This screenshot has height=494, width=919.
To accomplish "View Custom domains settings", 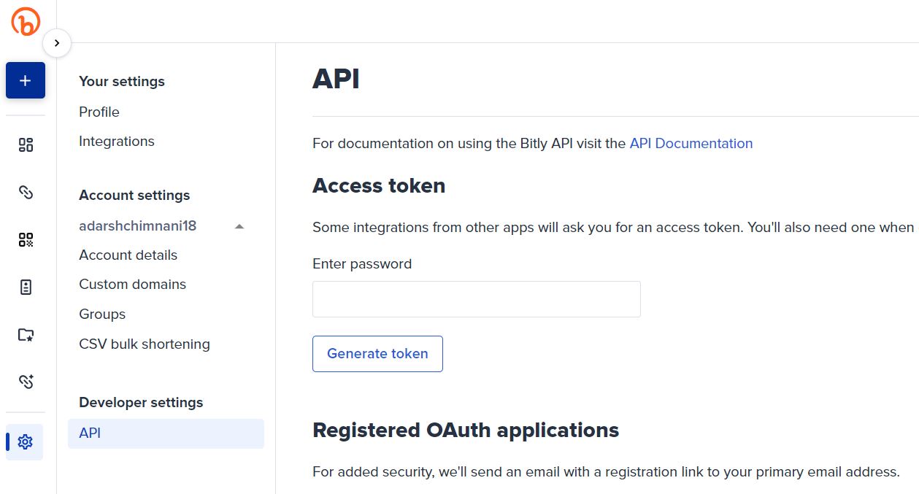I will (x=132, y=284).
